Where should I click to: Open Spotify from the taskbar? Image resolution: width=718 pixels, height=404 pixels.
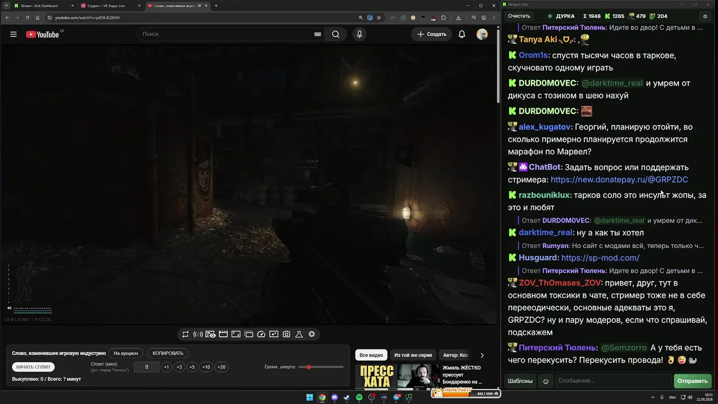pos(360,397)
